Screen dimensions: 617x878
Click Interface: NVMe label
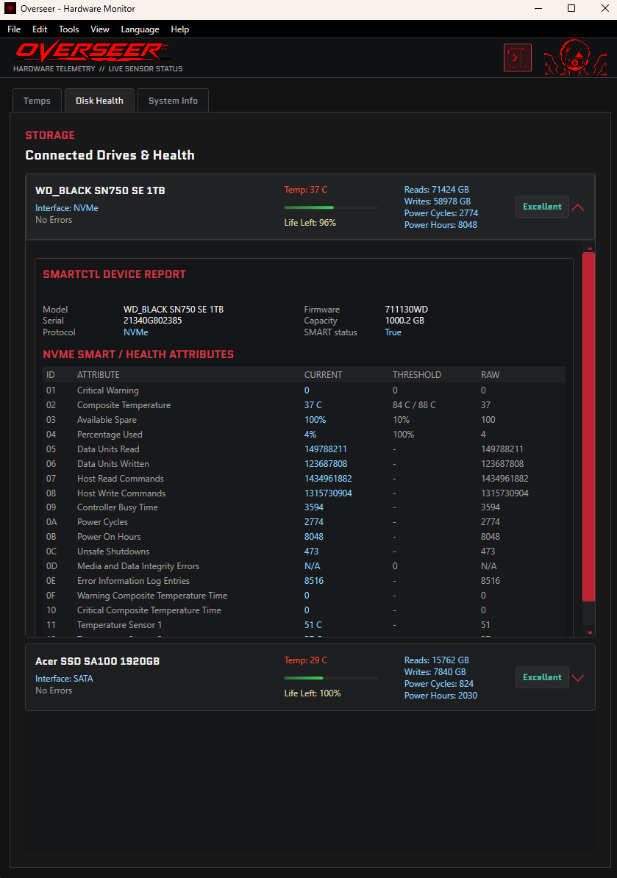point(67,208)
